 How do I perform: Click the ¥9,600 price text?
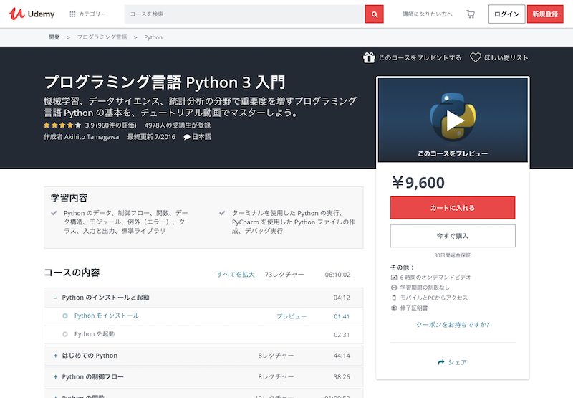[418, 183]
